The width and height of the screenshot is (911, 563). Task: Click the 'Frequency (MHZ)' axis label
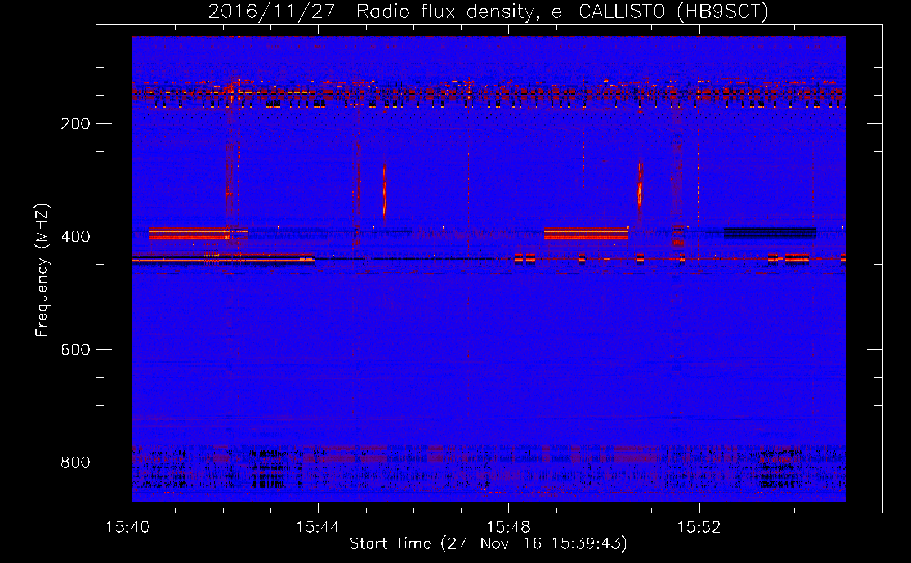pos(42,270)
